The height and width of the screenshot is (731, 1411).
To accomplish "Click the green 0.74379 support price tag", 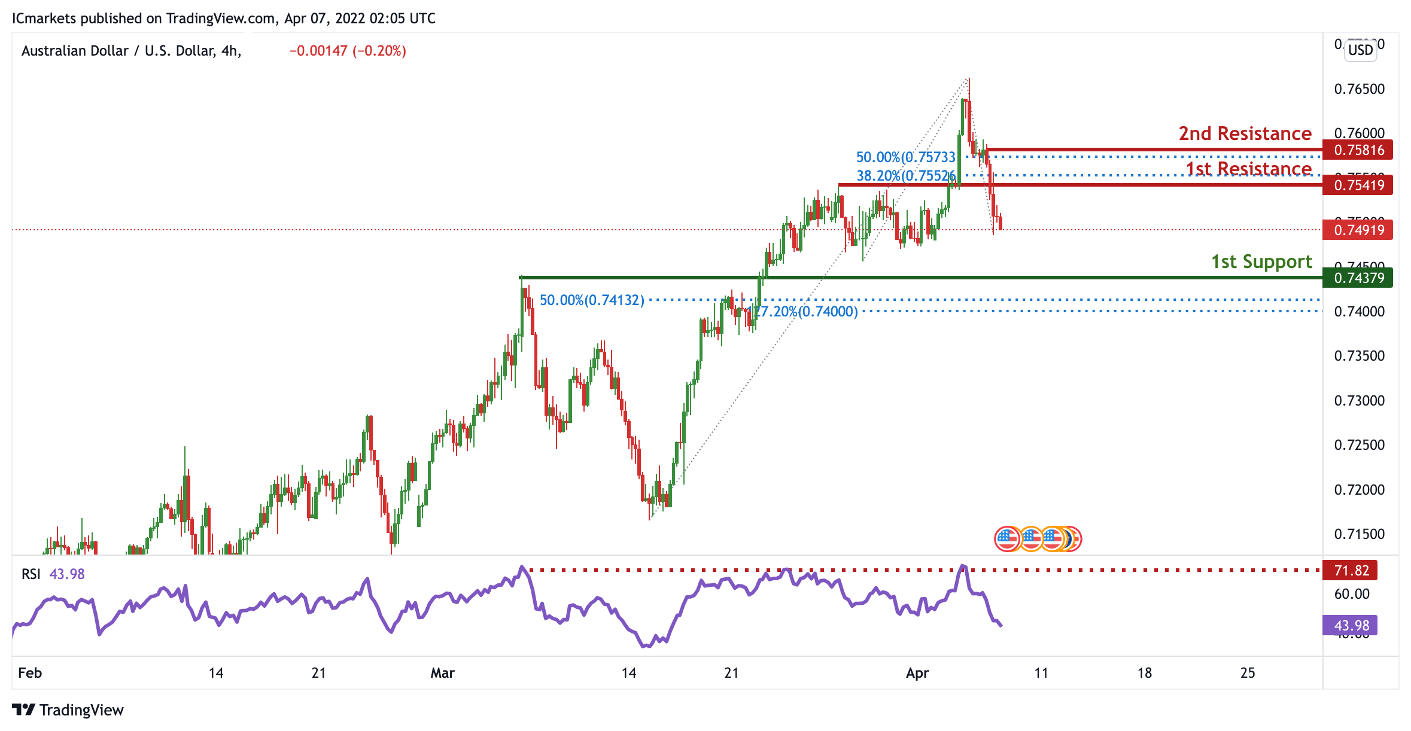I will pos(1358,278).
